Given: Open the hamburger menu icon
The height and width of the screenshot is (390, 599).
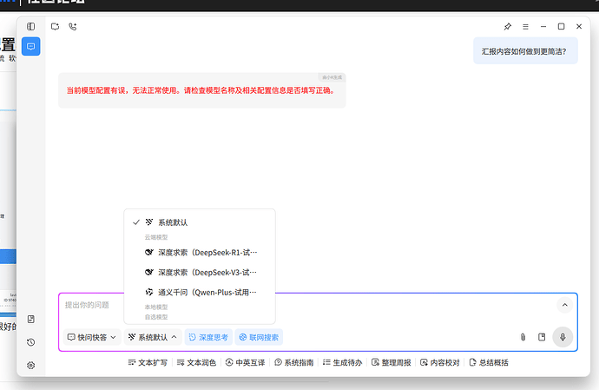Looking at the screenshot, I should 526,26.
